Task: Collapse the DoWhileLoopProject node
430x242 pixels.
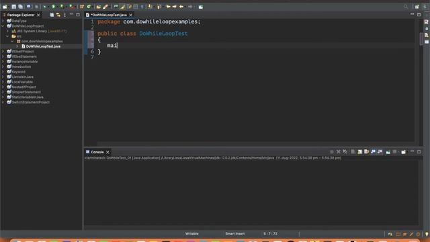Action: (3, 26)
